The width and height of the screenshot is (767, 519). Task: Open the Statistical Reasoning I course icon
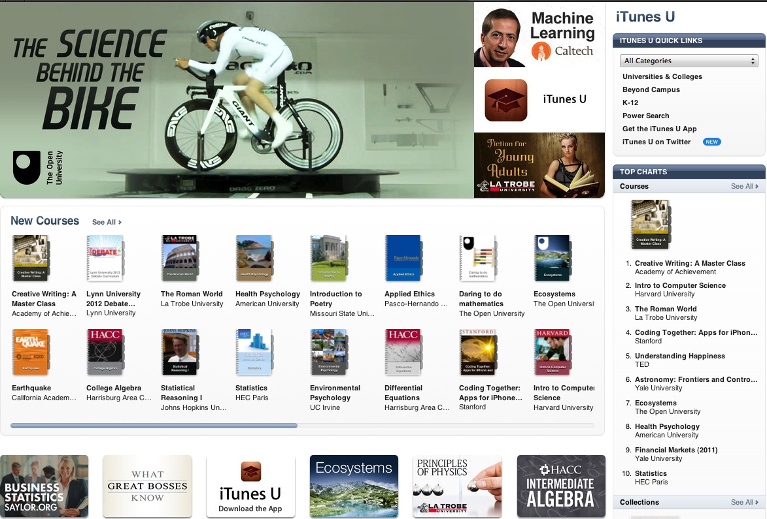pos(180,352)
